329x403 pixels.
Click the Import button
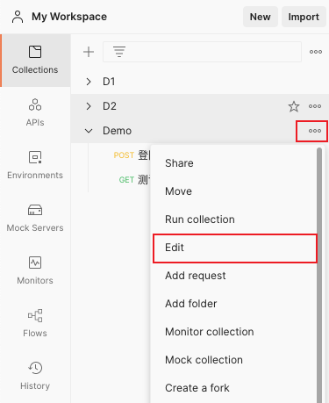pos(304,17)
